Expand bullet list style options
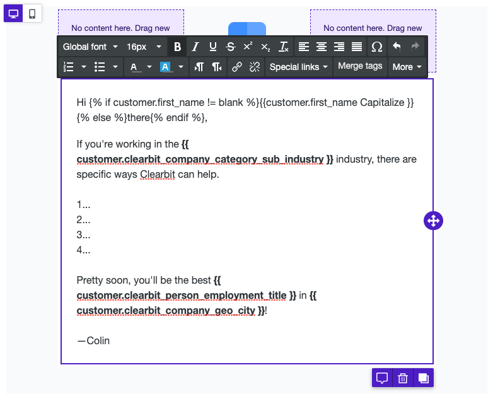This screenshot has height=394, width=493. click(115, 67)
